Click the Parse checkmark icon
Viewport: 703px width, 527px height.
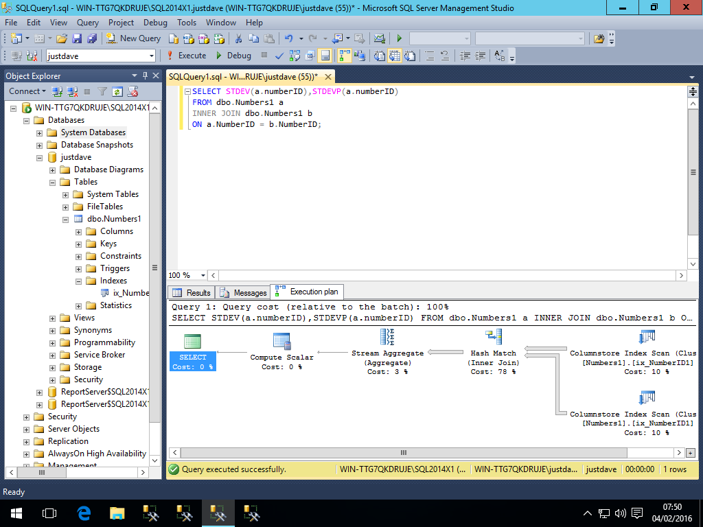click(x=279, y=56)
